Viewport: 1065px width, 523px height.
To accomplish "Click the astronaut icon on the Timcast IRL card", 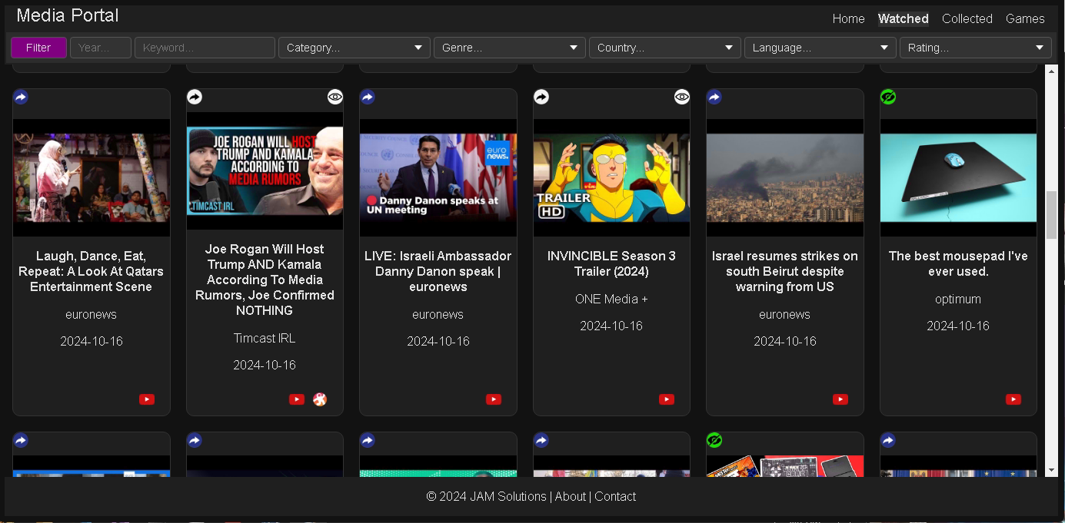I will tap(320, 399).
